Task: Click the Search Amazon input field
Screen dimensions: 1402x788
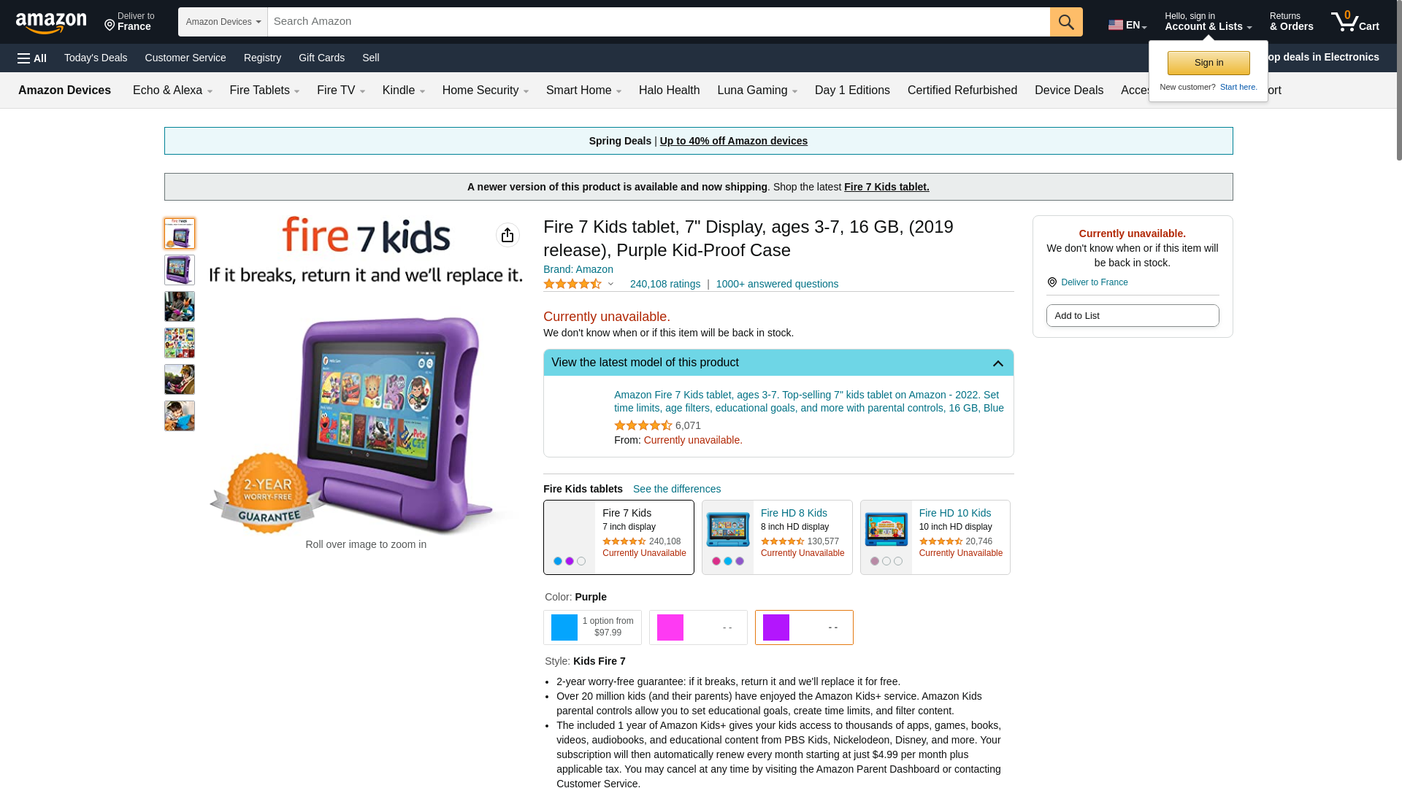Action: pyautogui.click(x=659, y=22)
